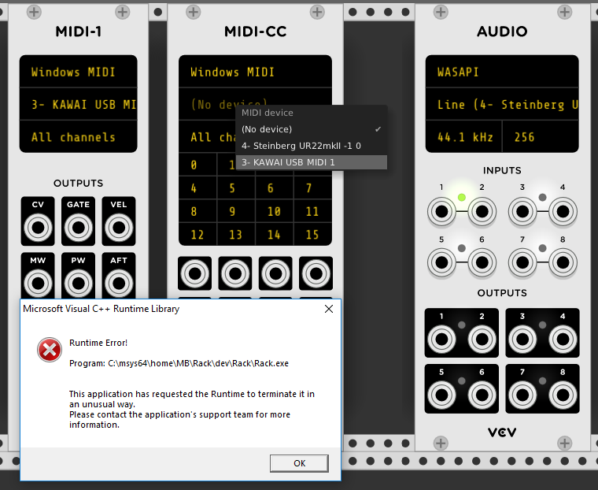Click AUDIO input jack 7
This screenshot has width=598, height=490.
point(522,262)
